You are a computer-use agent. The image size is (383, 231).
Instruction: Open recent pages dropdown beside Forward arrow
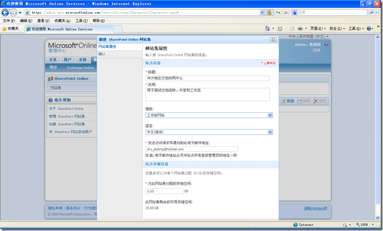click(20, 12)
